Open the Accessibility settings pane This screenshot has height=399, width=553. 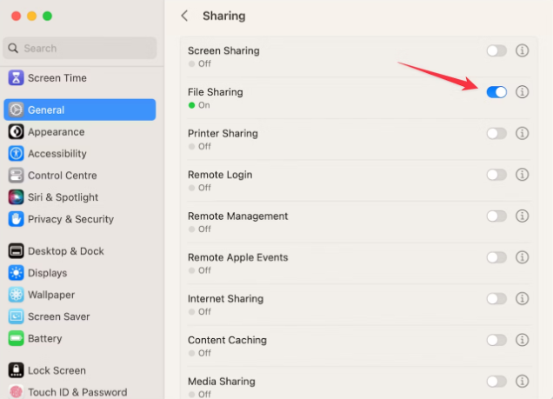(x=80, y=154)
